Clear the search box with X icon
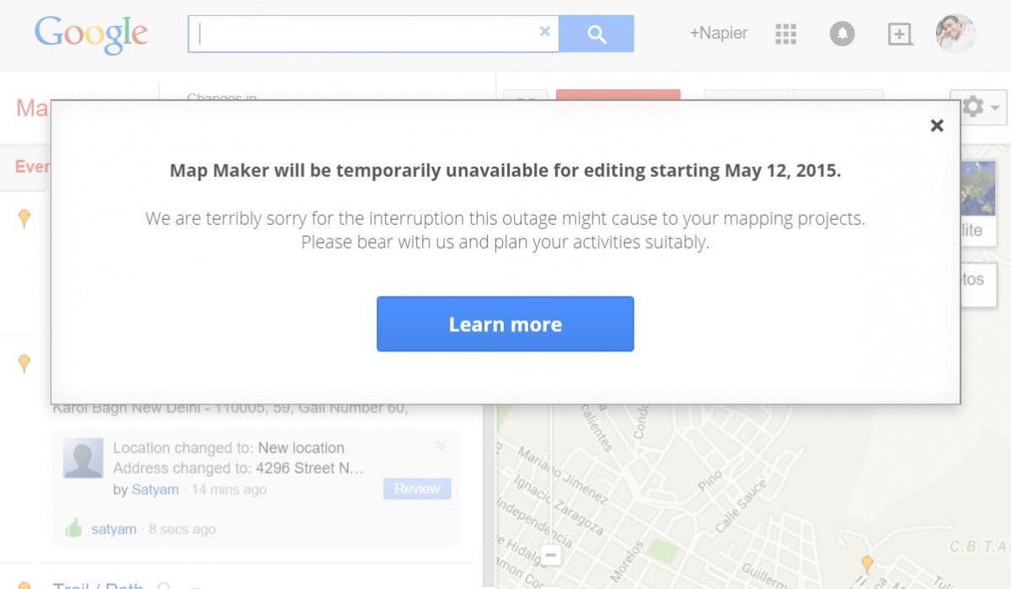The height and width of the screenshot is (589, 1011). tap(544, 32)
